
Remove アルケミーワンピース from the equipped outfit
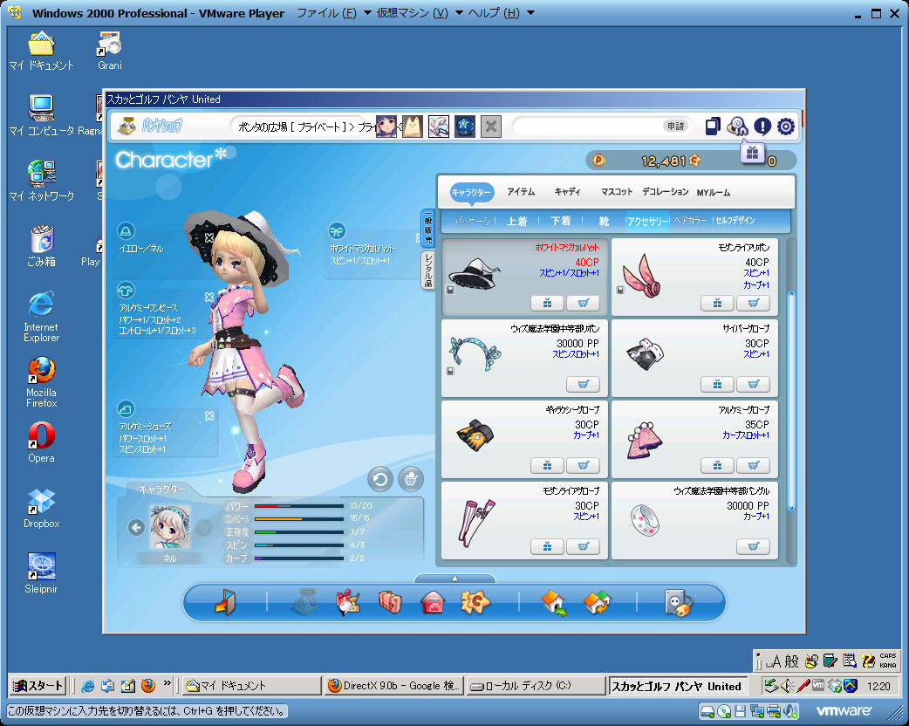(x=209, y=297)
